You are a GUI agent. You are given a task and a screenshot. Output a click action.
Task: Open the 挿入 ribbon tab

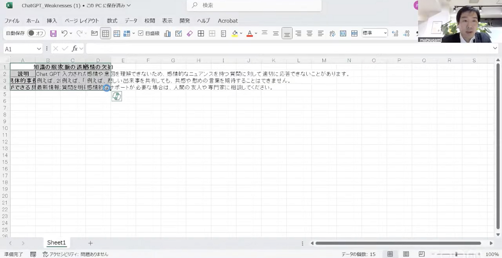[52, 21]
